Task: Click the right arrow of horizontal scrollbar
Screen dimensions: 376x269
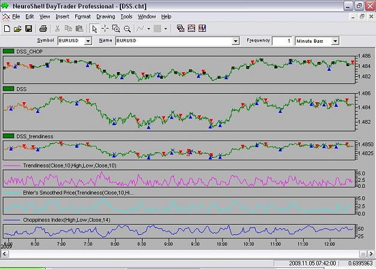Action: (x=371, y=253)
